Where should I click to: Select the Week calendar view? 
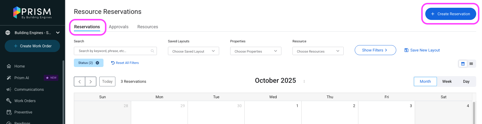(447, 81)
